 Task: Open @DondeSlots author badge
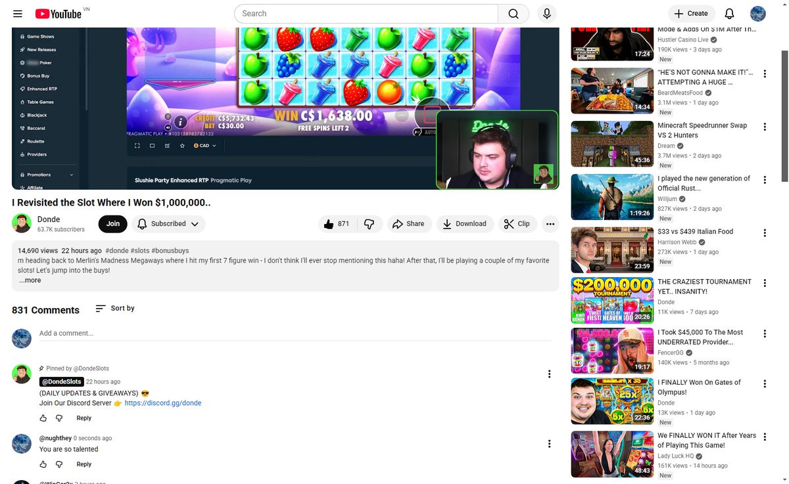pos(62,382)
